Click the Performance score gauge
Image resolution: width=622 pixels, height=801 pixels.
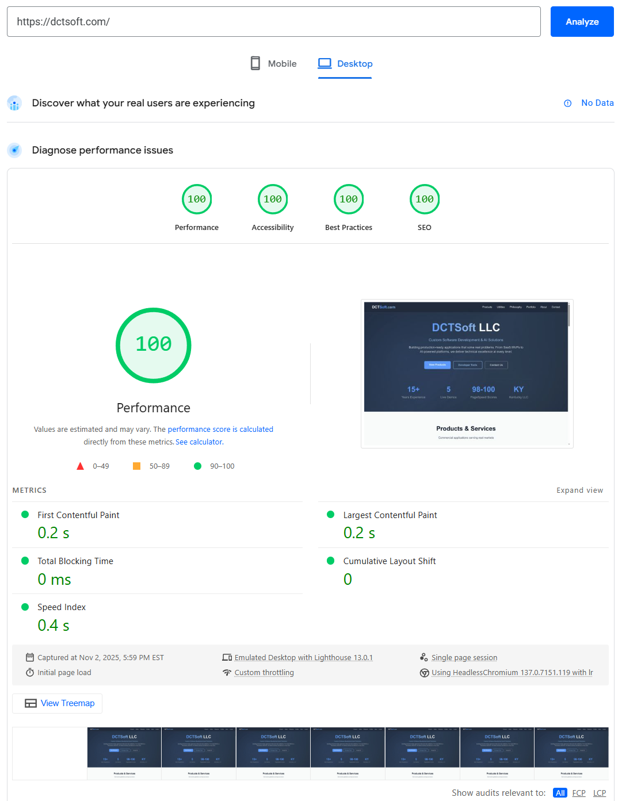click(153, 346)
